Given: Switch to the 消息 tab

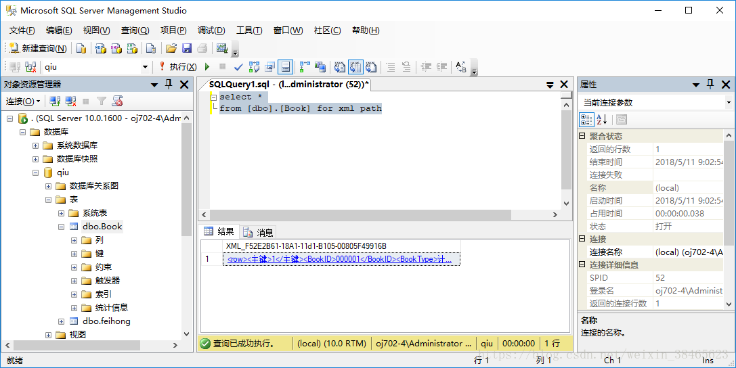Looking at the screenshot, I should [259, 232].
